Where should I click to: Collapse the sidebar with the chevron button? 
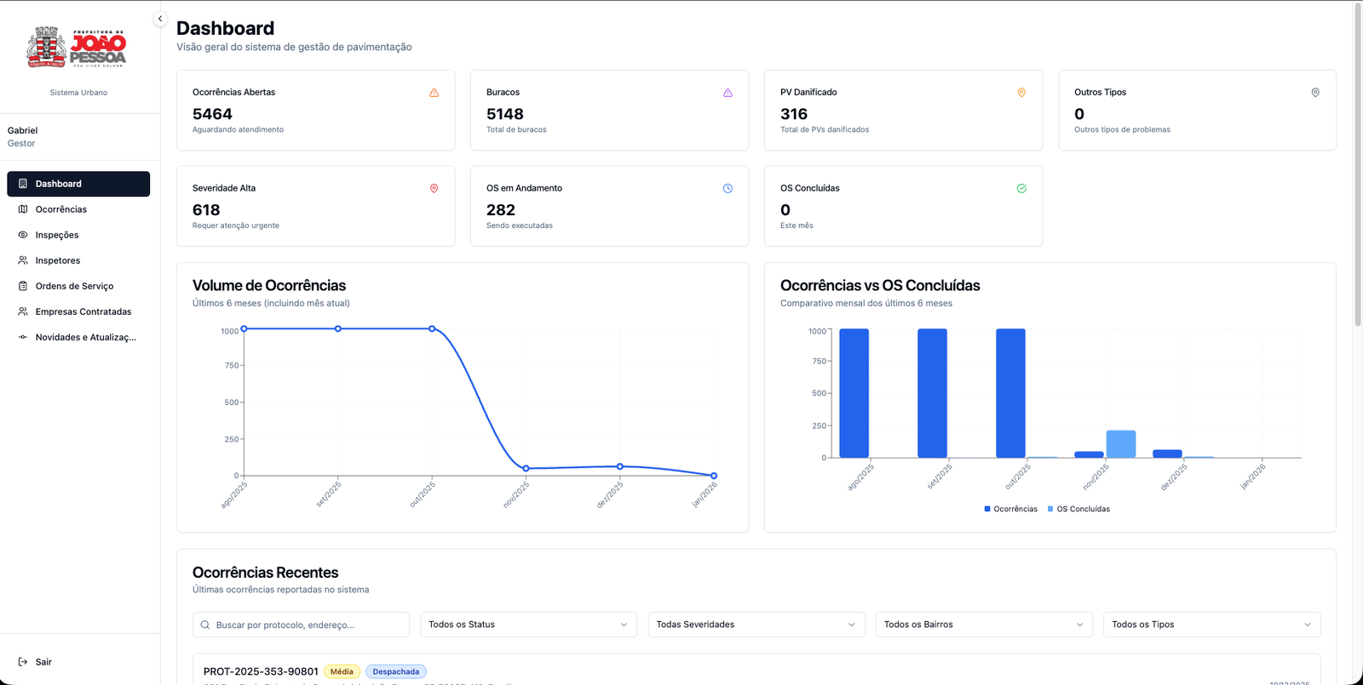[x=160, y=19]
